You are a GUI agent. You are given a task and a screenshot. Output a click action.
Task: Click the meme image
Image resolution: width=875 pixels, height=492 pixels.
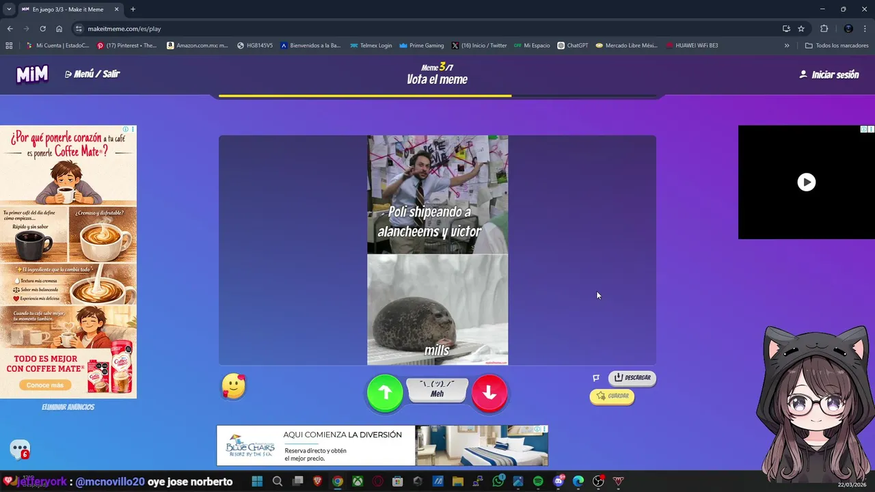[437, 250]
